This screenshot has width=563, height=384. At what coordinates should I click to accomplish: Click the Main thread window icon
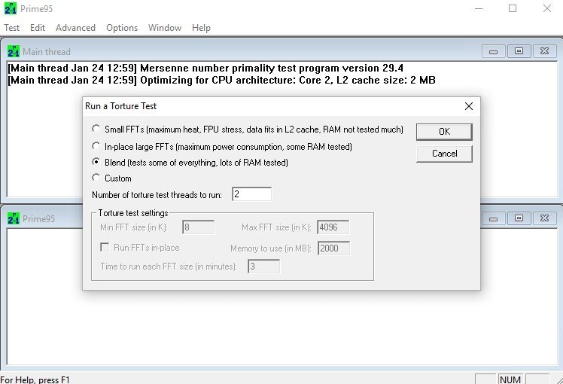click(x=14, y=51)
